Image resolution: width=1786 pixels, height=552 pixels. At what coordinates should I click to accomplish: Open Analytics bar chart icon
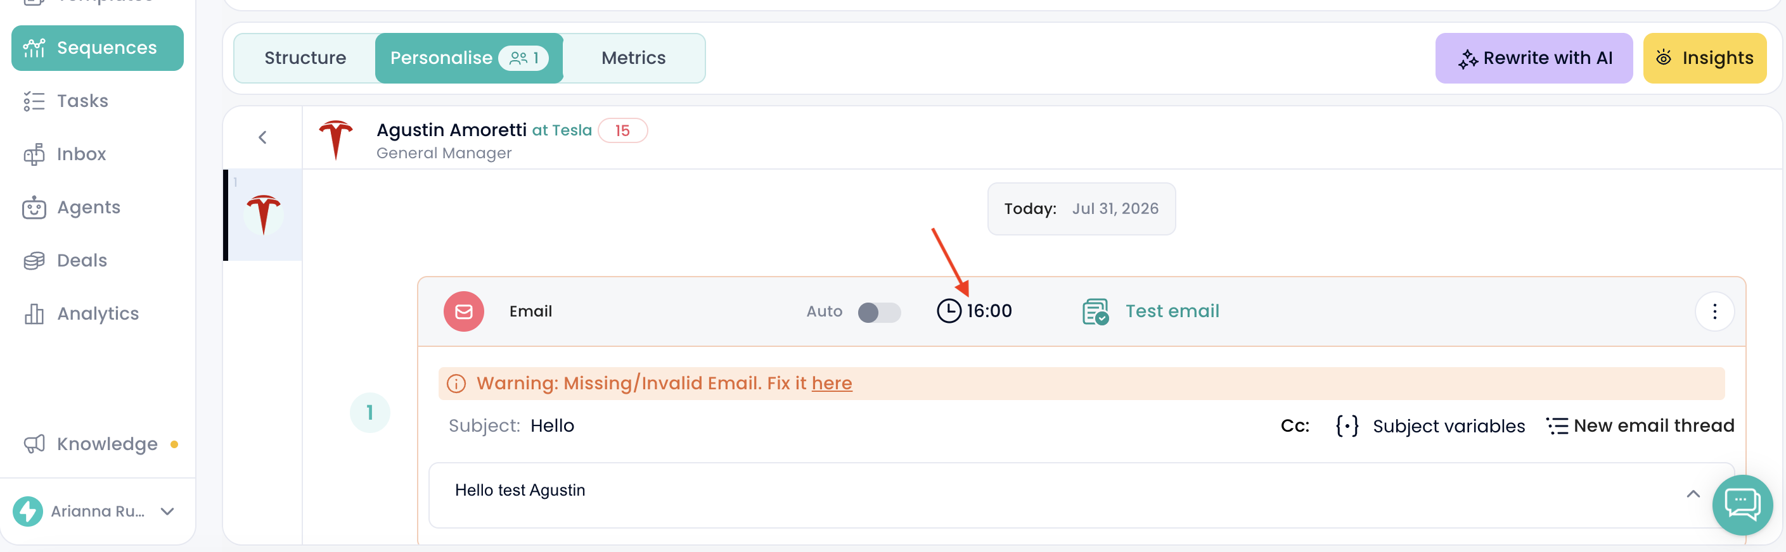(34, 314)
